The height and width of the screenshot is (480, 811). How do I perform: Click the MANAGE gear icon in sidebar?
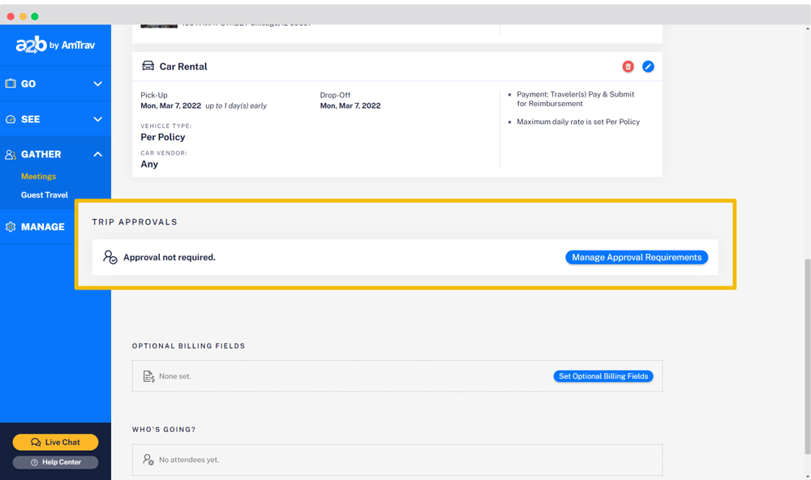pos(11,227)
